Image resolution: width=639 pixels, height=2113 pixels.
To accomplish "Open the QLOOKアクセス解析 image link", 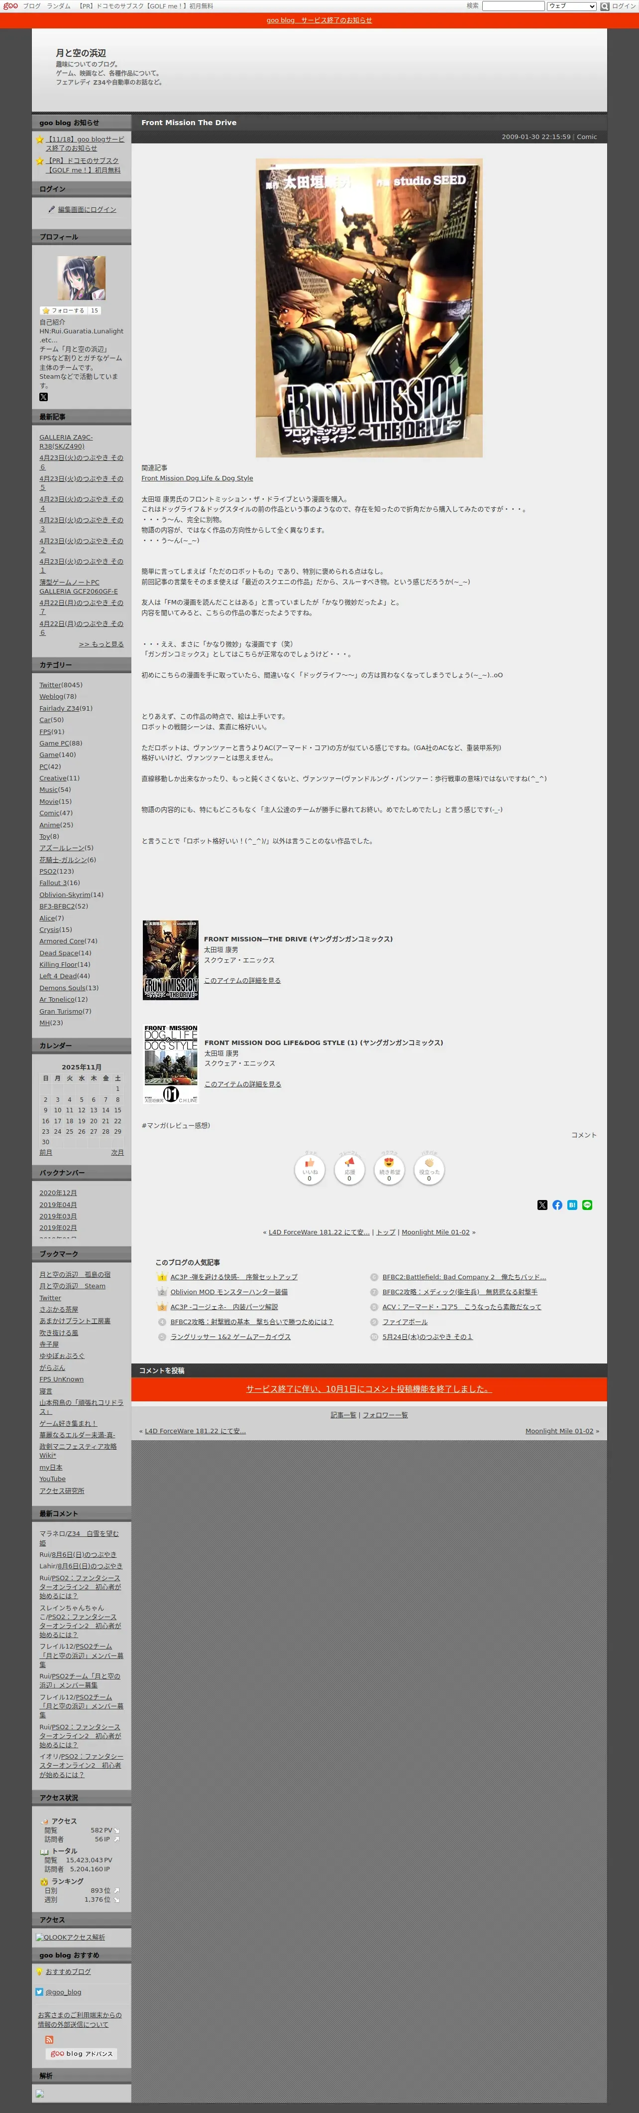I will (71, 1938).
